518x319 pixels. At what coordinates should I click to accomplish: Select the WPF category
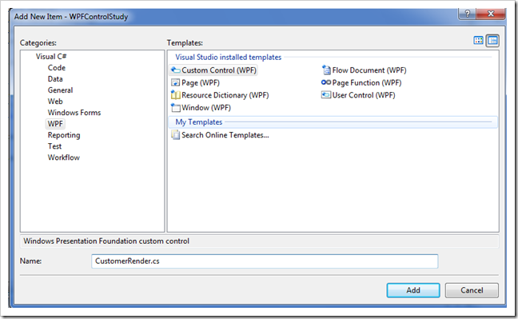tap(55, 124)
